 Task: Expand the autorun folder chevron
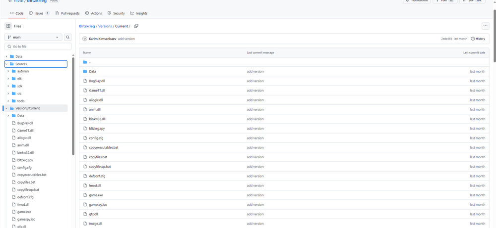coord(8,71)
